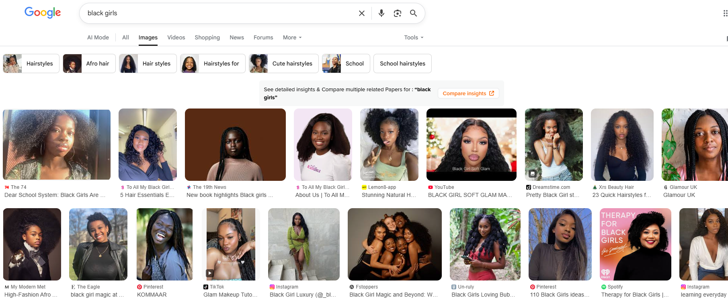Click the image badge on Dreamstime thumbnail
Image resolution: width=728 pixels, height=301 pixels.
[533, 174]
